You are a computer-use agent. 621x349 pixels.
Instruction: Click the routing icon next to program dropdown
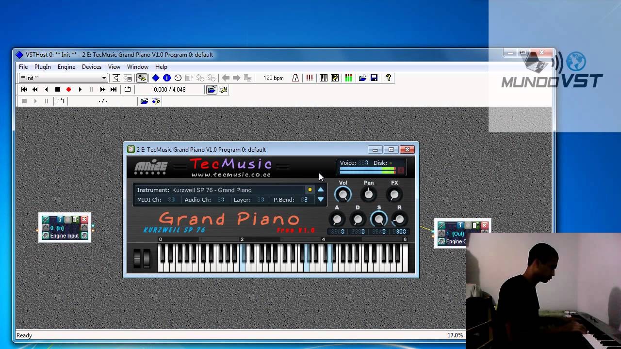[x=116, y=78]
